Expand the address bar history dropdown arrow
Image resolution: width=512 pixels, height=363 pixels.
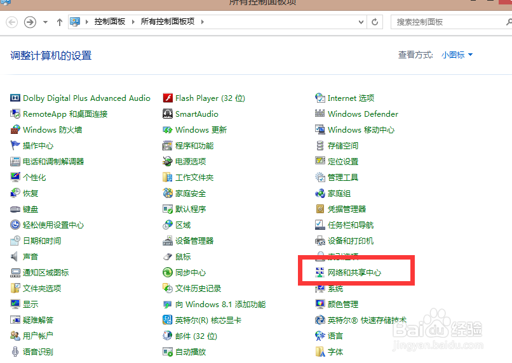click(x=361, y=22)
